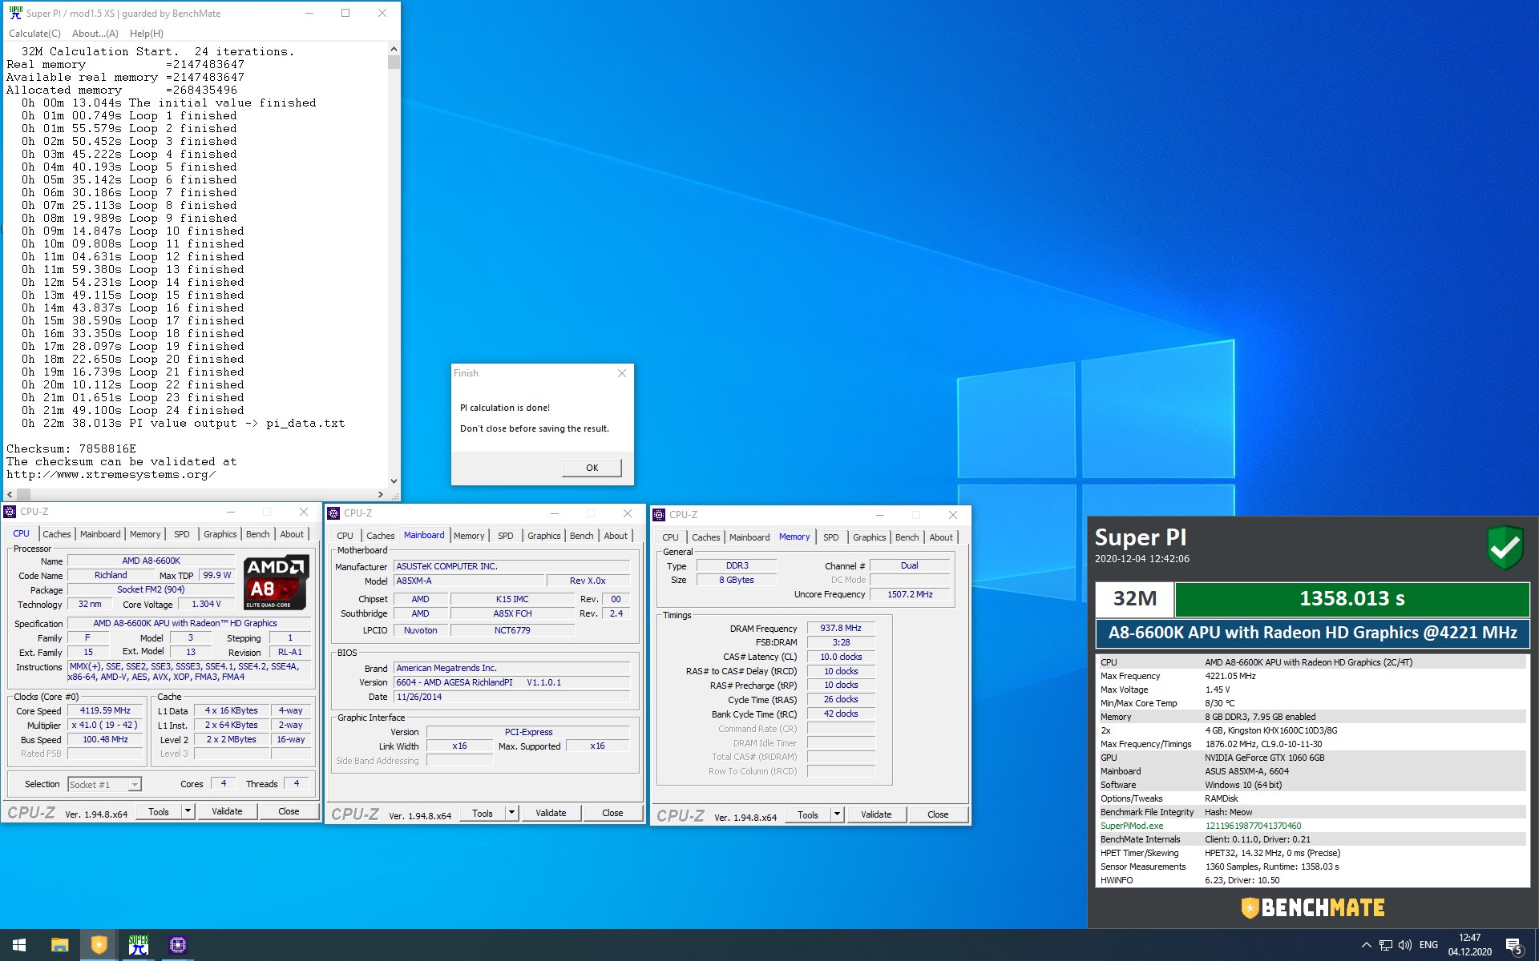Click the Checksum: 7858816E line
Image resolution: width=1539 pixels, height=961 pixels.
tap(71, 448)
